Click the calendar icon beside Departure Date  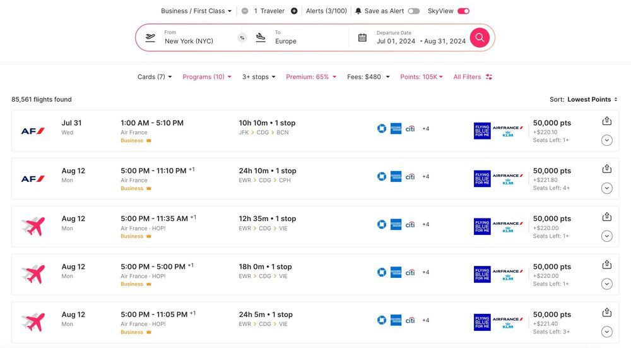tap(362, 38)
